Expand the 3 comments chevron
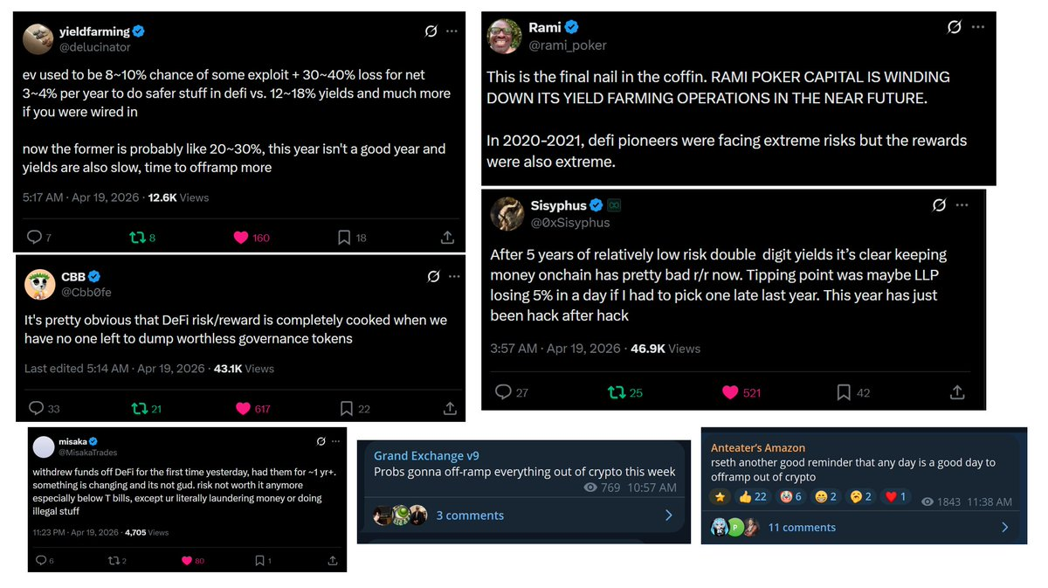1048x588 pixels. (x=669, y=515)
